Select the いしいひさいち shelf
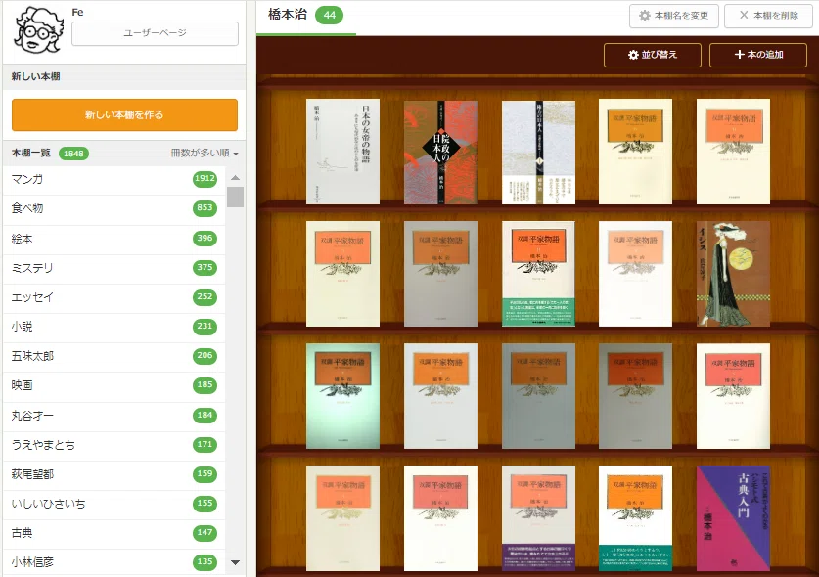The image size is (819, 577). tap(114, 504)
